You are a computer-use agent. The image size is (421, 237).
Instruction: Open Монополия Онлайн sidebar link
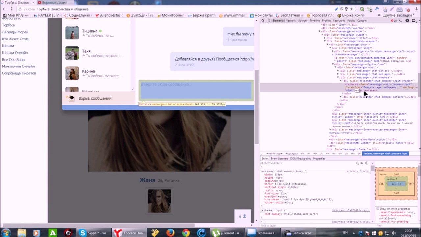pyautogui.click(x=18, y=66)
